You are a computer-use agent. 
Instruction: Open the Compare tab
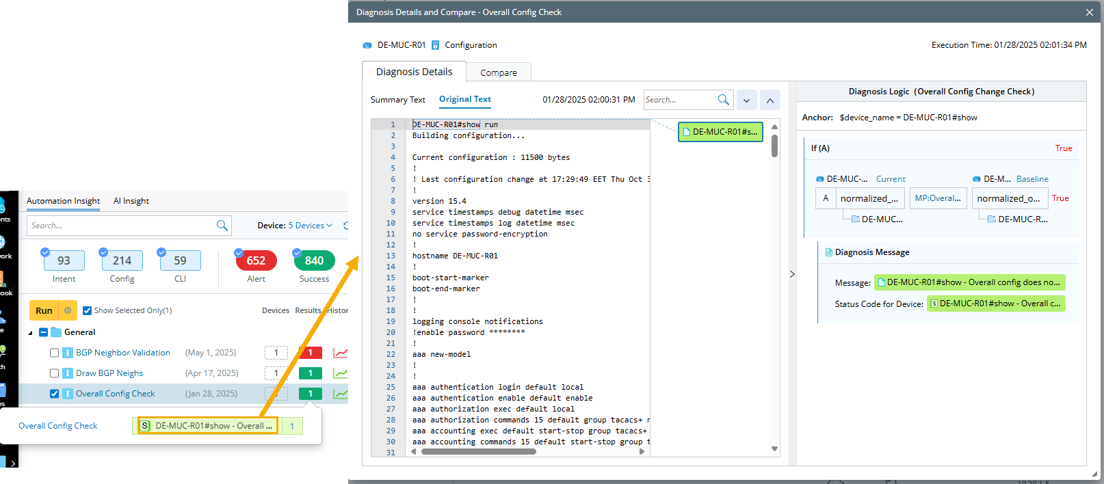[499, 72]
